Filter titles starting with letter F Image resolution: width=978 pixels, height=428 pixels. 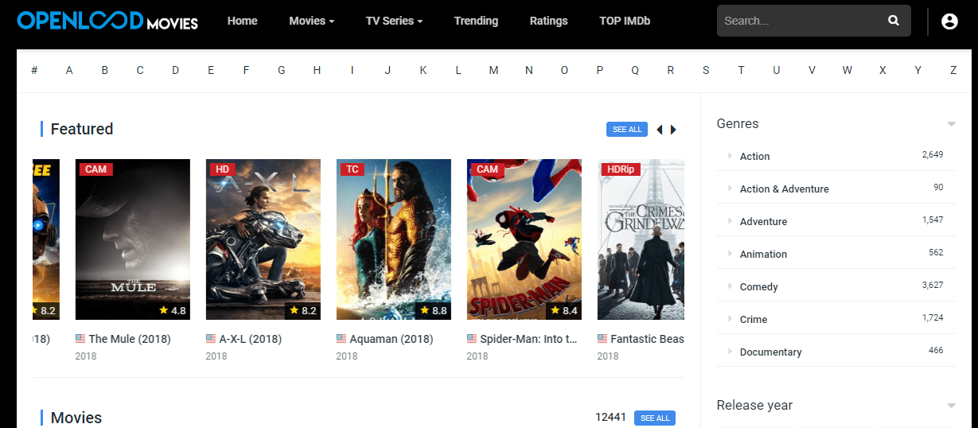246,70
